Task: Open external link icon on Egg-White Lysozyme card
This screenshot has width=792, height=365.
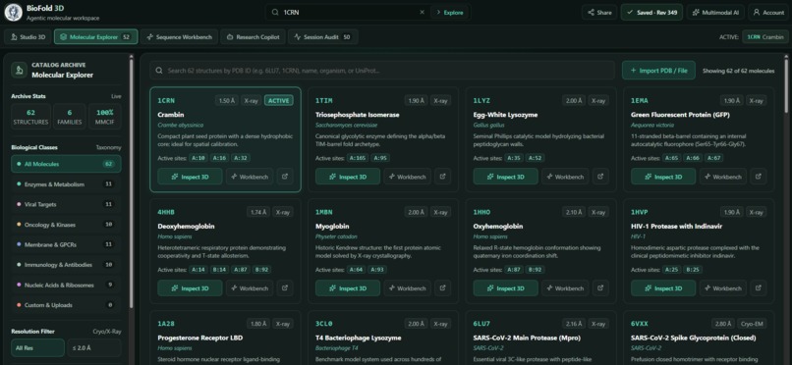Action: [x=600, y=177]
